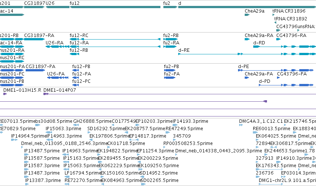This screenshot has height=186, width=316.
Task: Select transcript CG31897-RA
Action: click(34, 39)
